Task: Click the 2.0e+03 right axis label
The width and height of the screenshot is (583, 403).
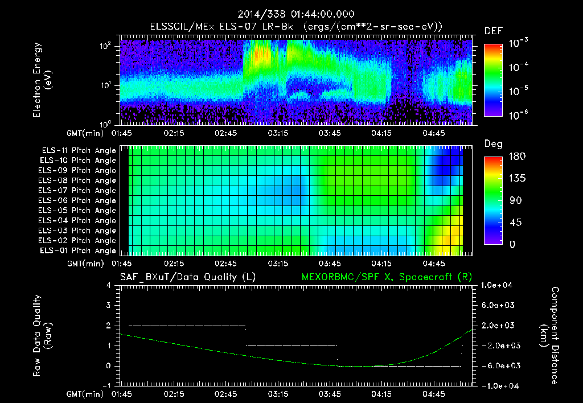Action: click(498, 326)
